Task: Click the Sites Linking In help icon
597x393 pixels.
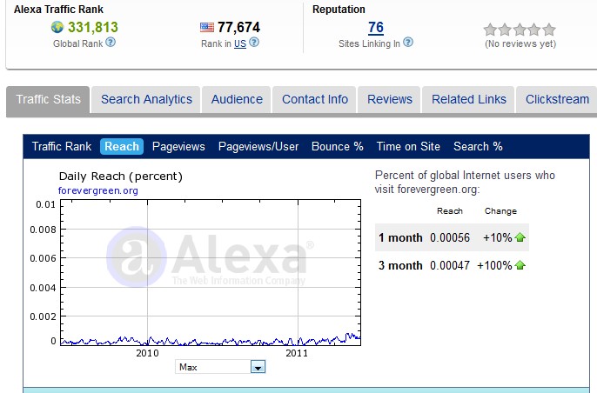Action: pos(408,43)
